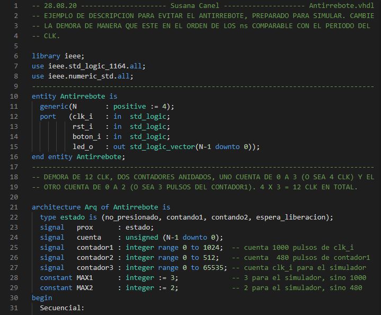
Task: Click the 'rst_i' port name
Action: [x=83, y=126]
